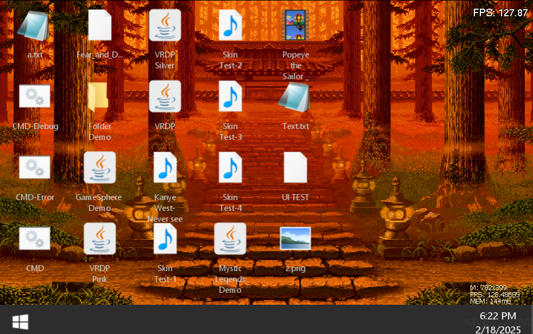The width and height of the screenshot is (533, 334).
Task: Click the Skin Test-2 music file
Action: 230,25
